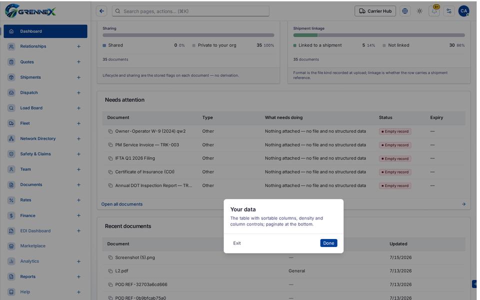Sort by the Expiry column header
Image resolution: width=480 pixels, height=300 pixels.
pos(436,117)
